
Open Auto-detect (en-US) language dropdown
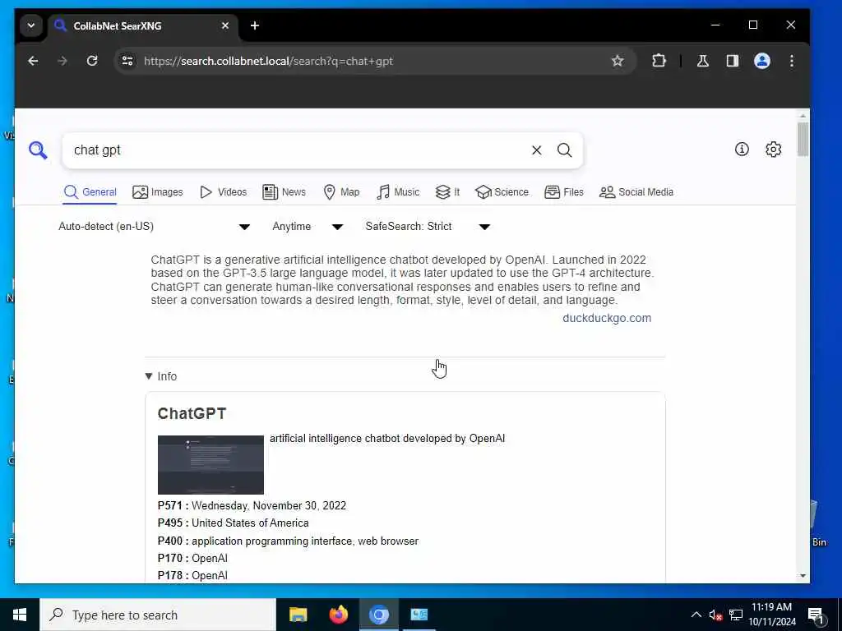coord(154,227)
